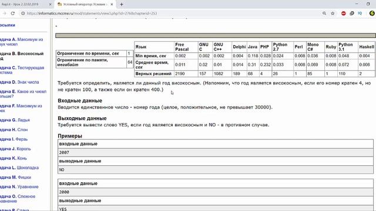
Task: Click the Примеры heading
Action: 70,136
